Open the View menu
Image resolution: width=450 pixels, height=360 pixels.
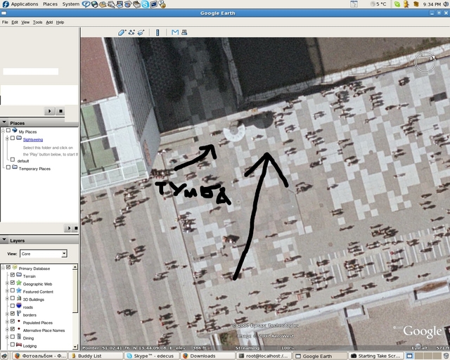point(25,22)
